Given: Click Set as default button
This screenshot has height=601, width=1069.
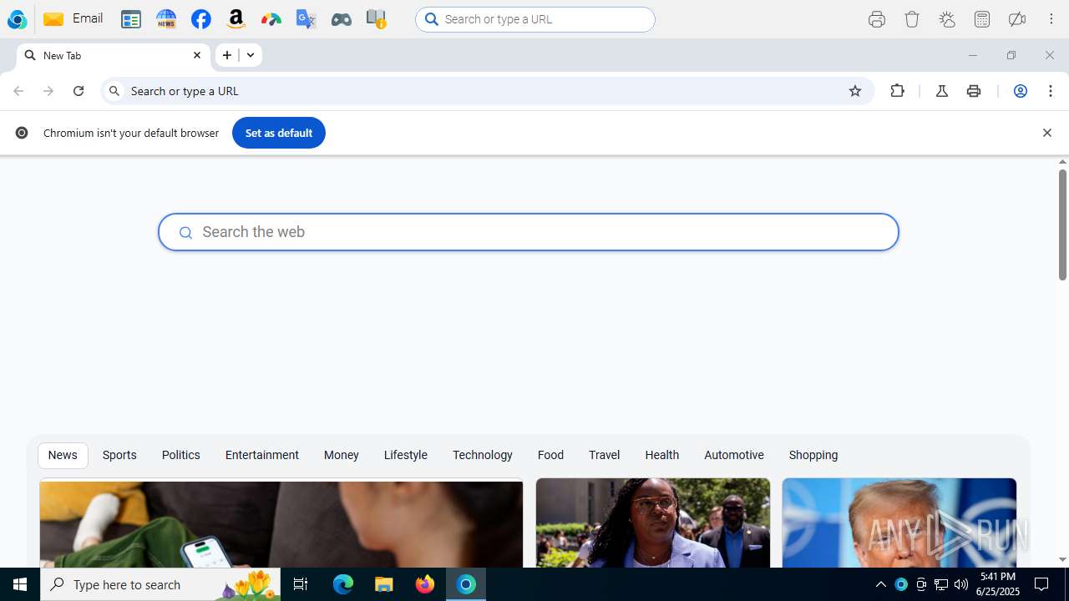Looking at the screenshot, I should (279, 133).
